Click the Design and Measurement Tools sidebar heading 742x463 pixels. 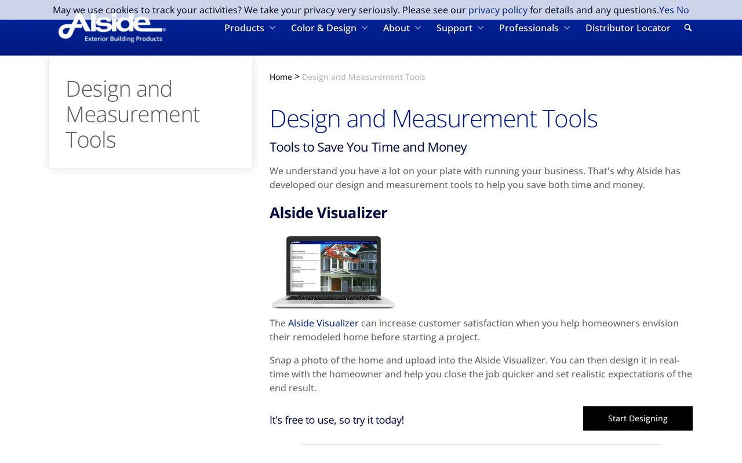[133, 114]
